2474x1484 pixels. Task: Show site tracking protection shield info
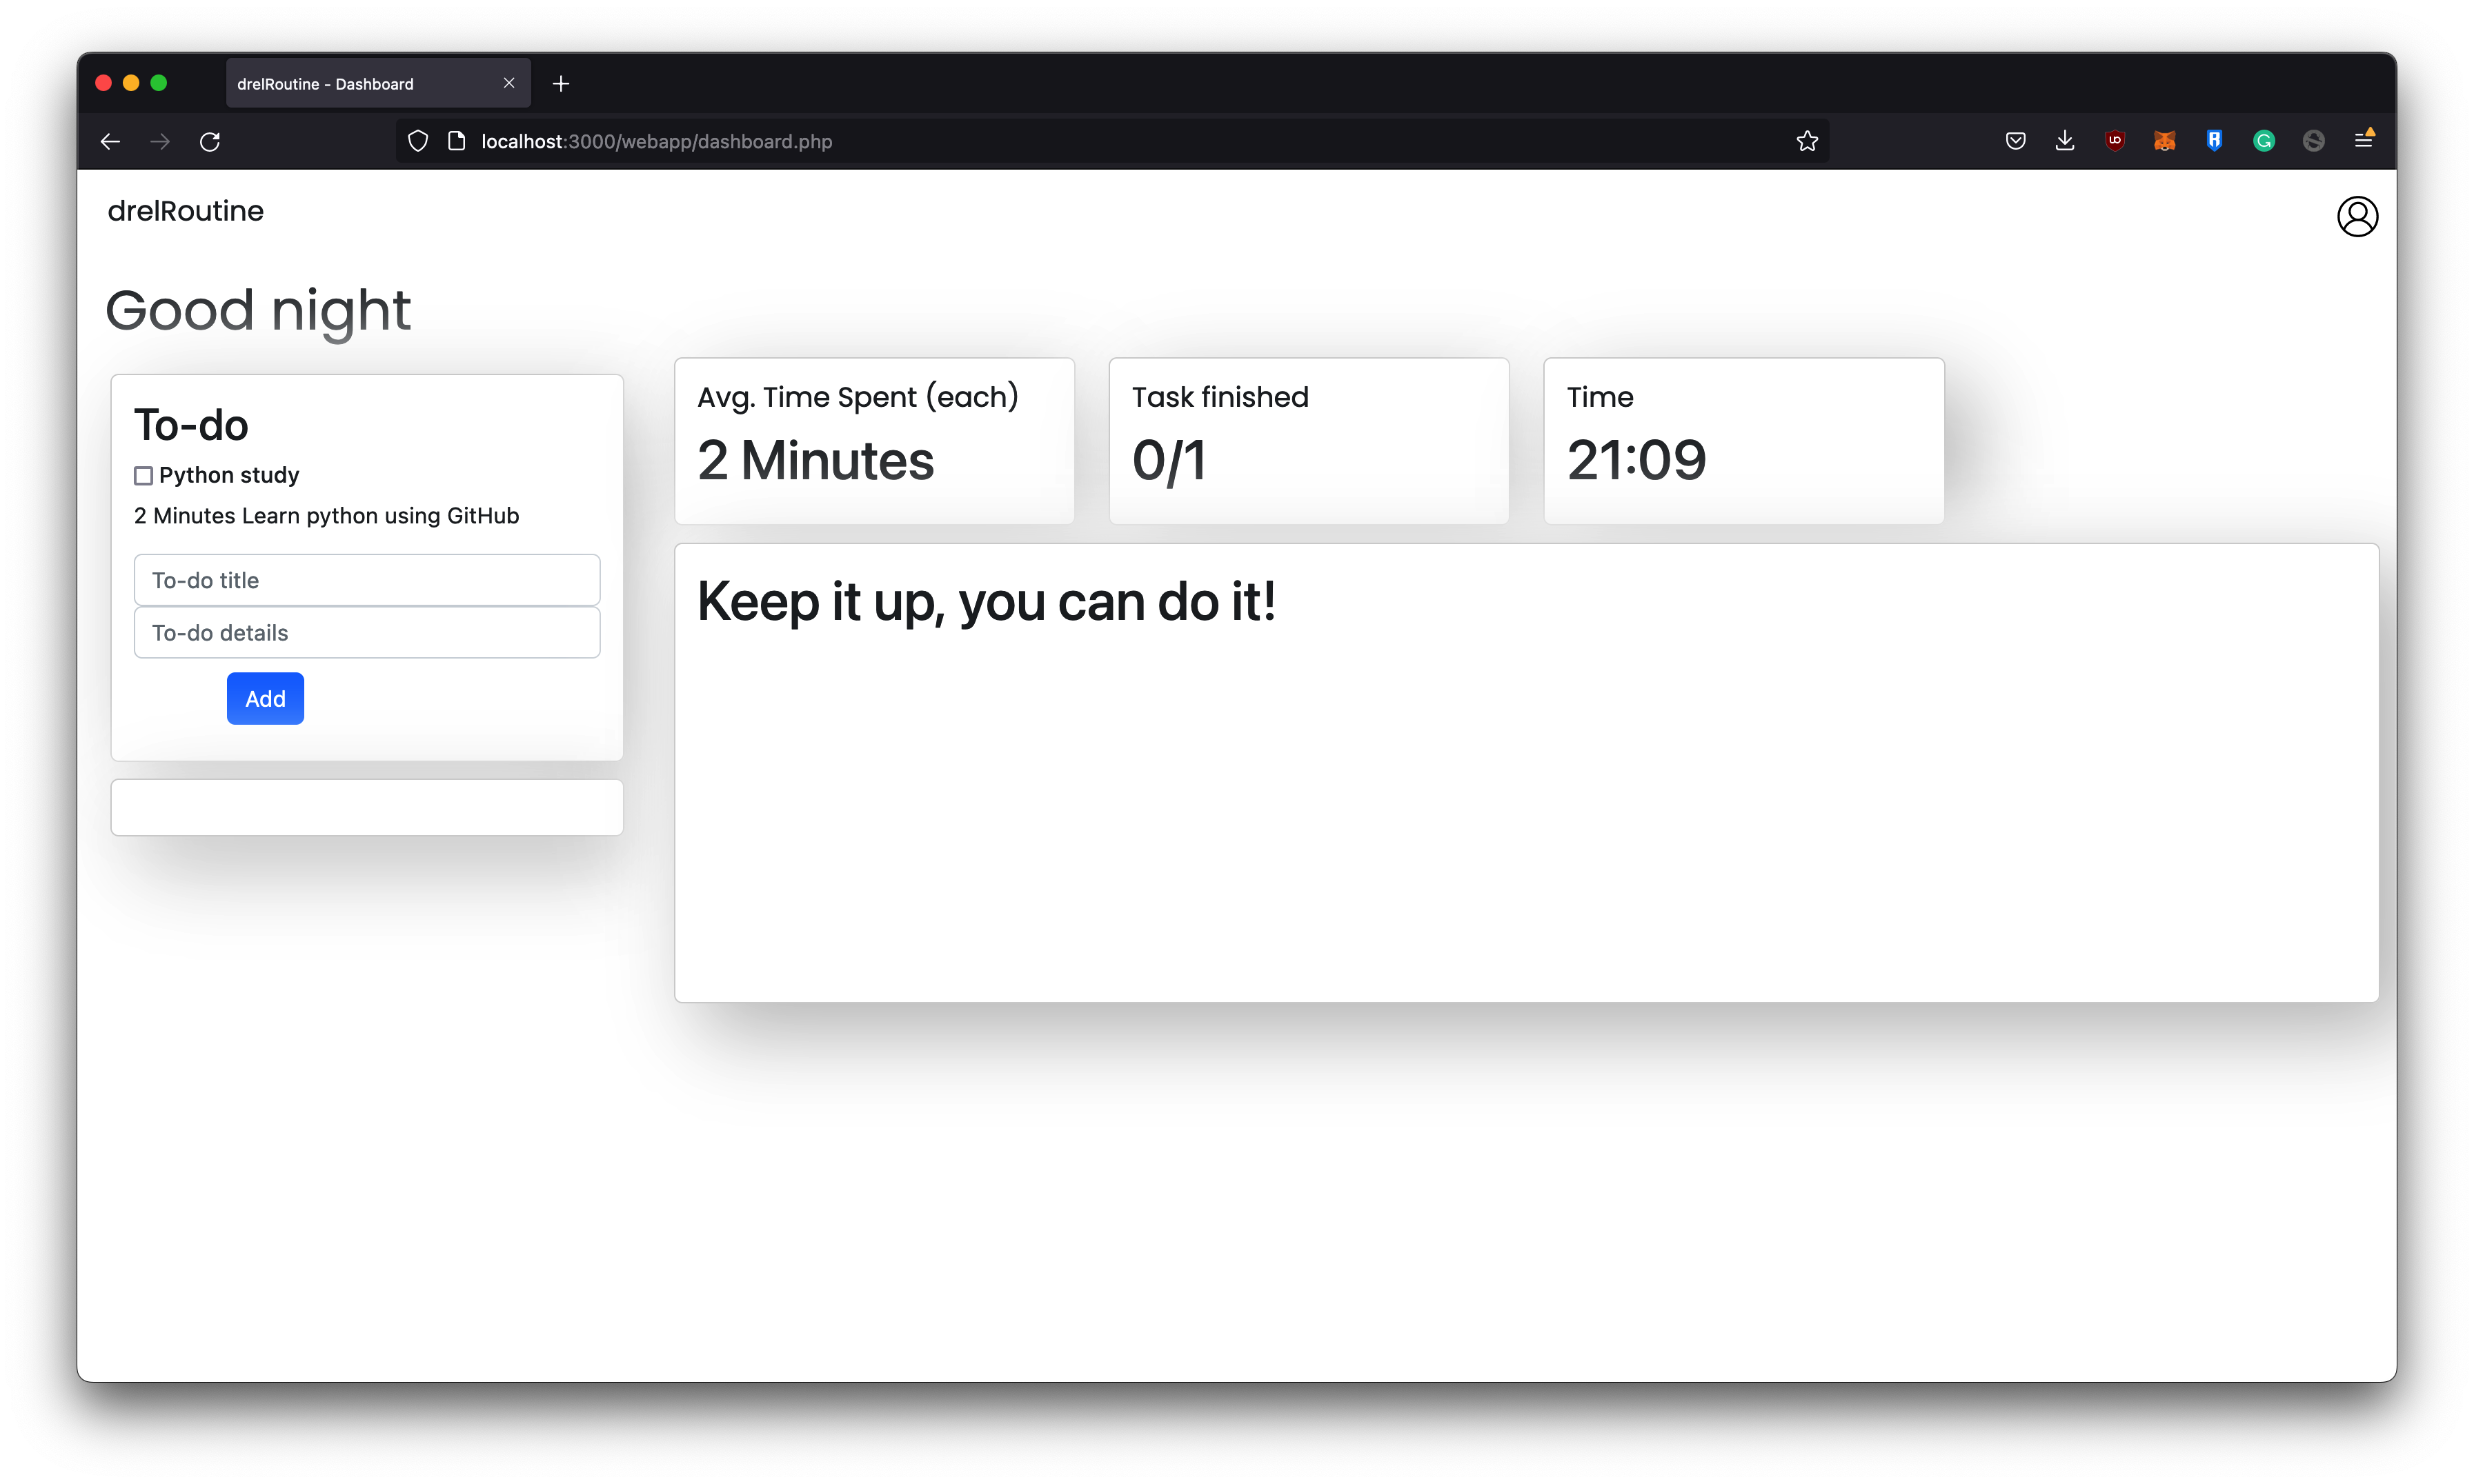418,141
